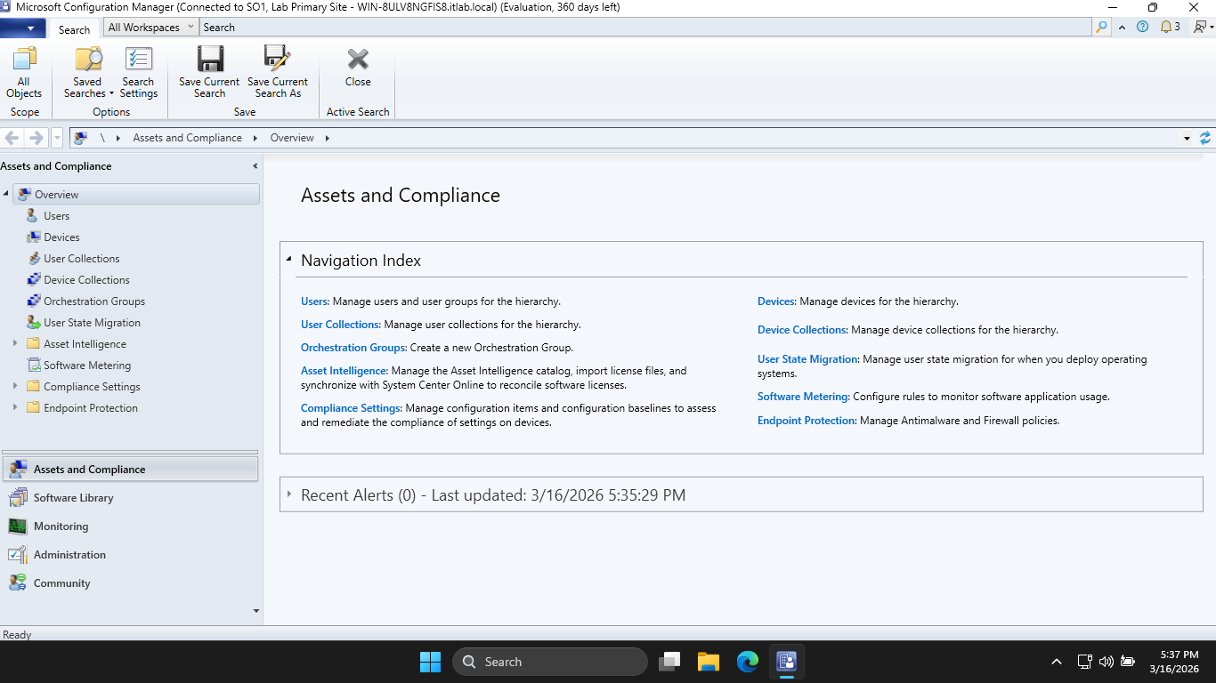1216x683 pixels.
Task: Open the Search Settings ribbon icon
Action: click(x=138, y=60)
